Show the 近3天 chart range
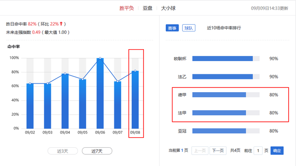 (x=63, y=151)
